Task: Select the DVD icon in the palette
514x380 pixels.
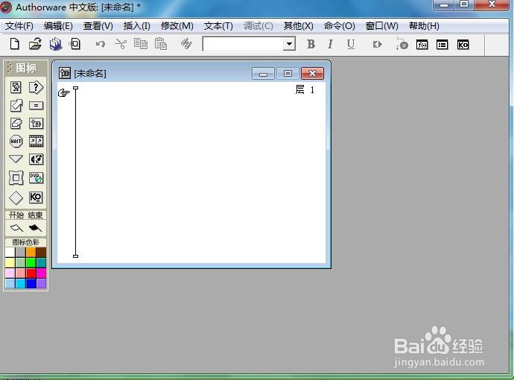Action: [x=36, y=178]
